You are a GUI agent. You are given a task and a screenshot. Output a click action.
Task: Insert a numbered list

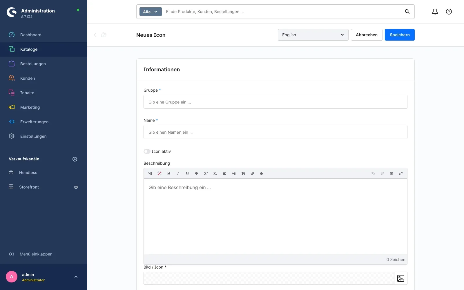pyautogui.click(x=243, y=173)
